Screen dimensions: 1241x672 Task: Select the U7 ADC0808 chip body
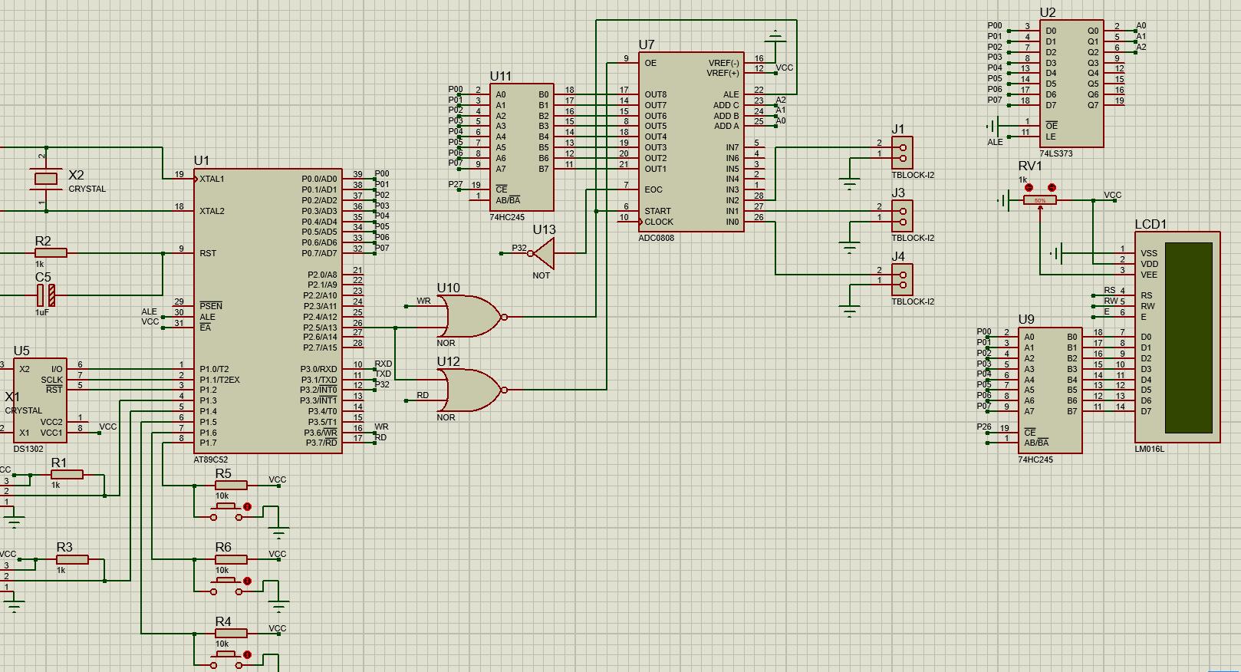[691, 141]
